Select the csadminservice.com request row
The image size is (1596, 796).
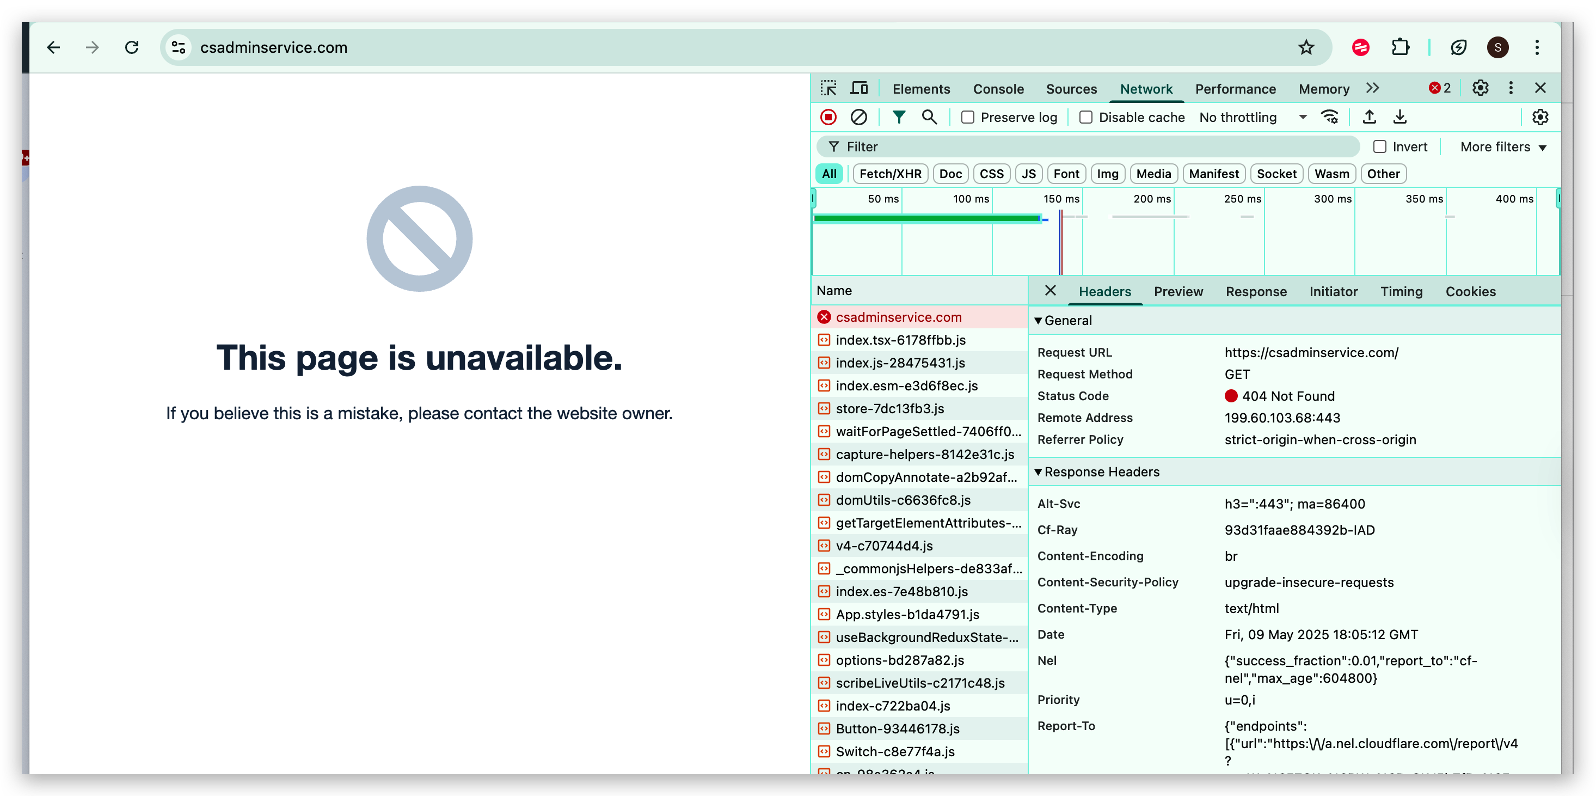(898, 317)
